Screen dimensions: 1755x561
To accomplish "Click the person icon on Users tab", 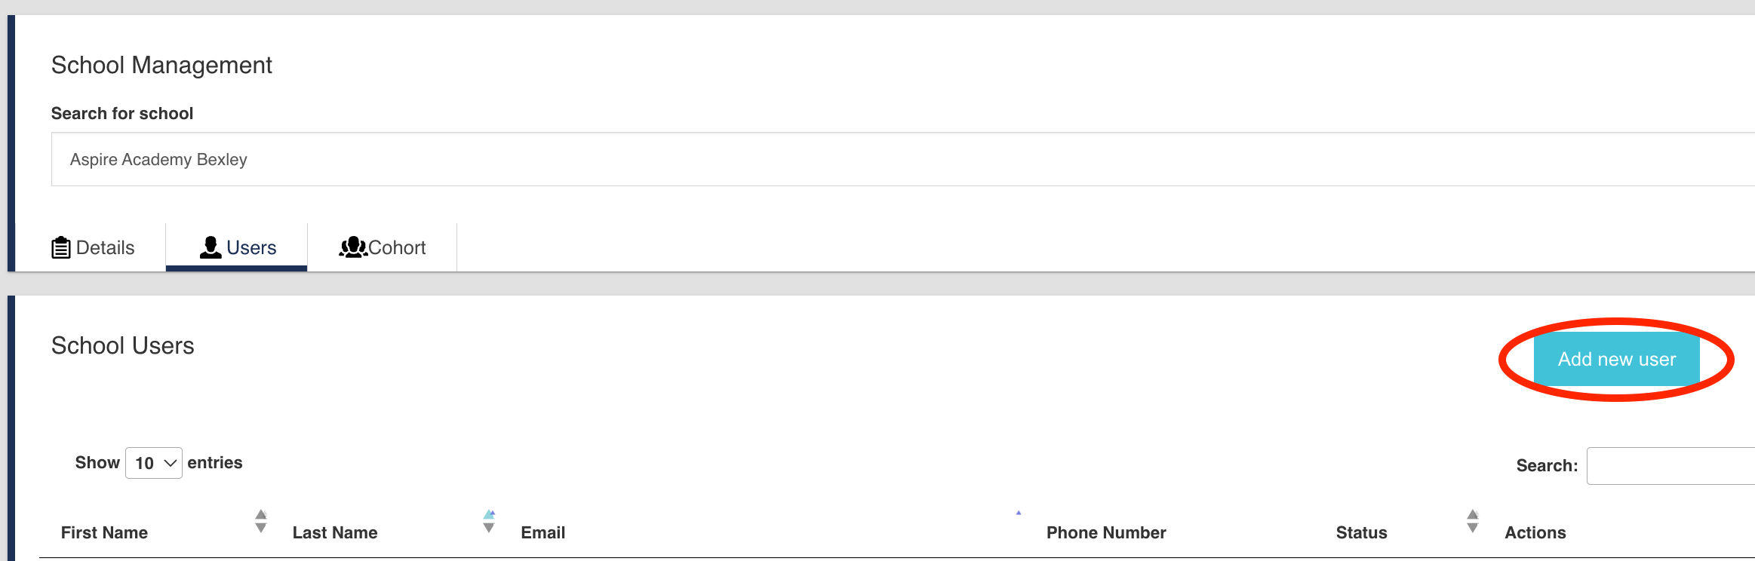I will (x=211, y=247).
